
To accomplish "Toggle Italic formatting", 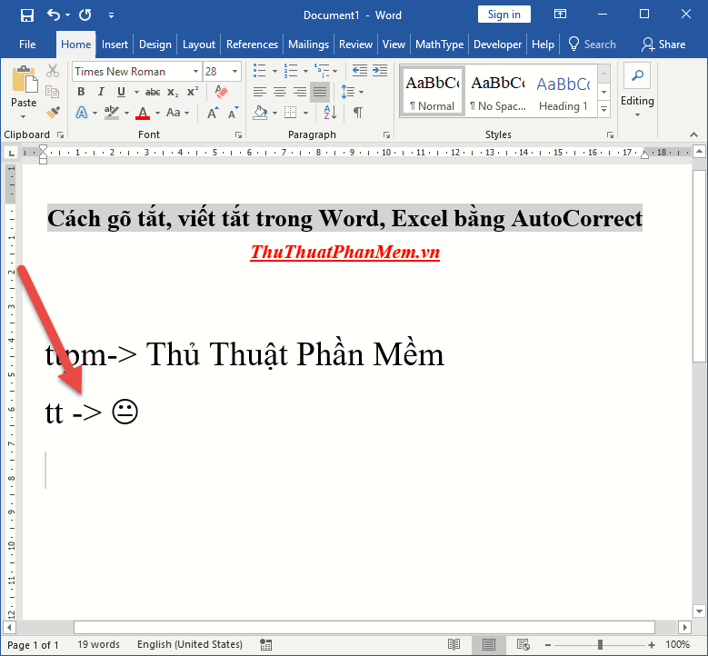I will 101,92.
